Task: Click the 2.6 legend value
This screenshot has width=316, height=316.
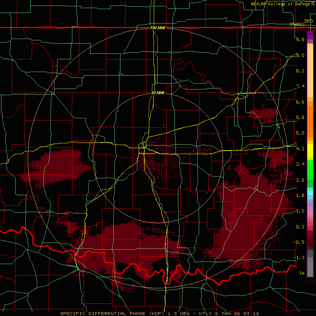Action: tap(300, 180)
